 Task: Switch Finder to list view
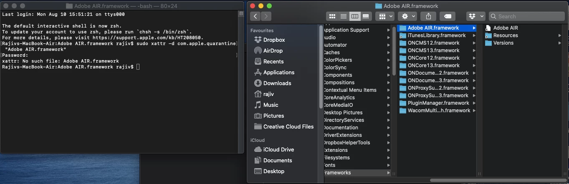344,16
